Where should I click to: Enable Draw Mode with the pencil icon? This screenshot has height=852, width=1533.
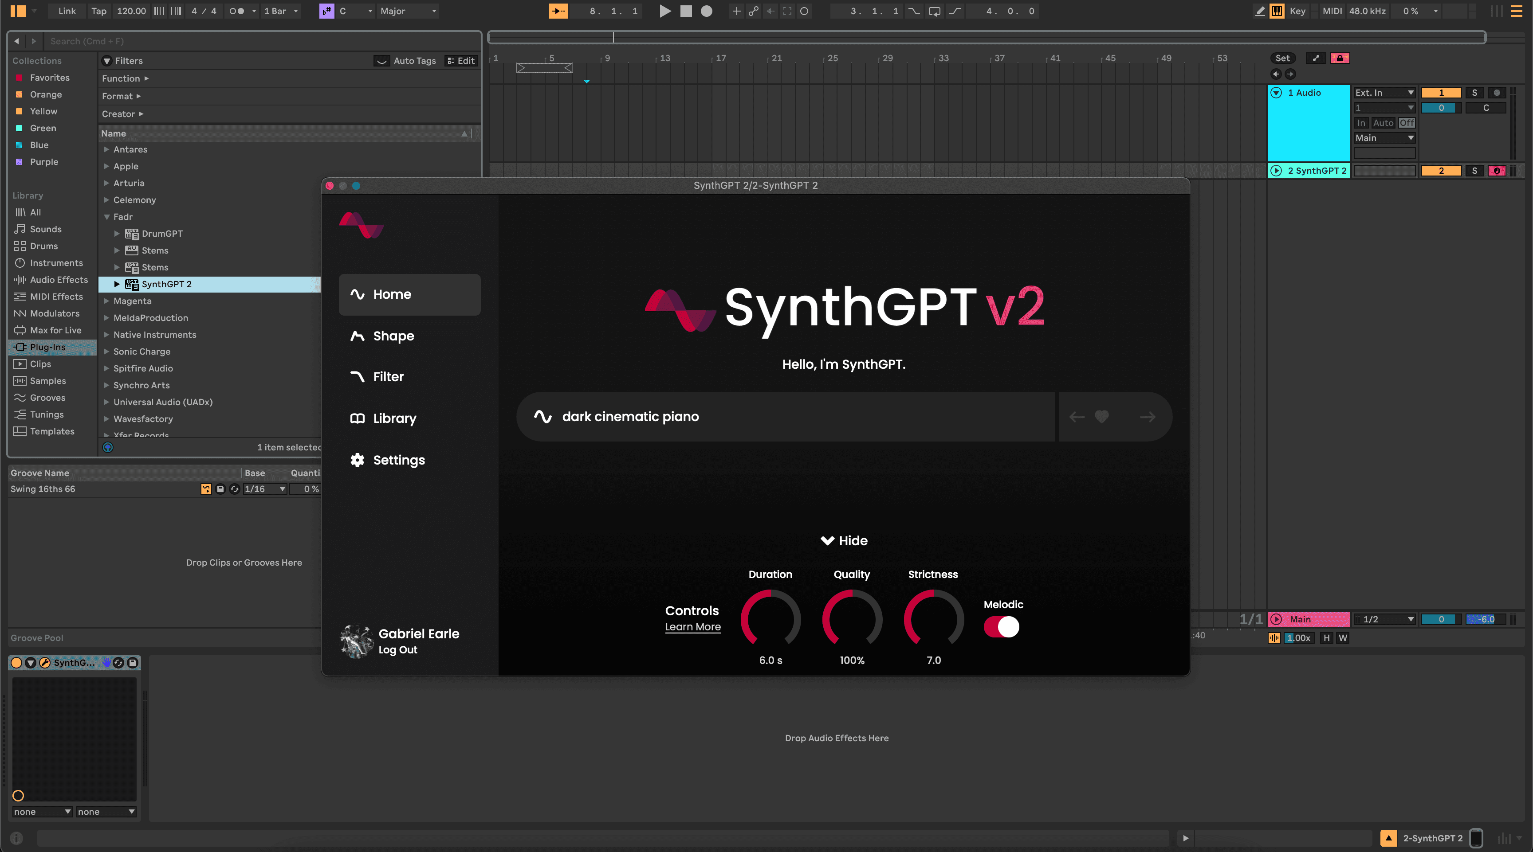[1260, 11]
